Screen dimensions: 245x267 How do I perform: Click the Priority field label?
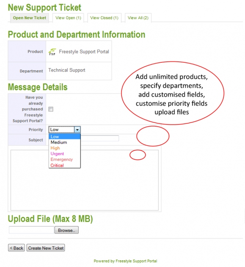pos(36,130)
